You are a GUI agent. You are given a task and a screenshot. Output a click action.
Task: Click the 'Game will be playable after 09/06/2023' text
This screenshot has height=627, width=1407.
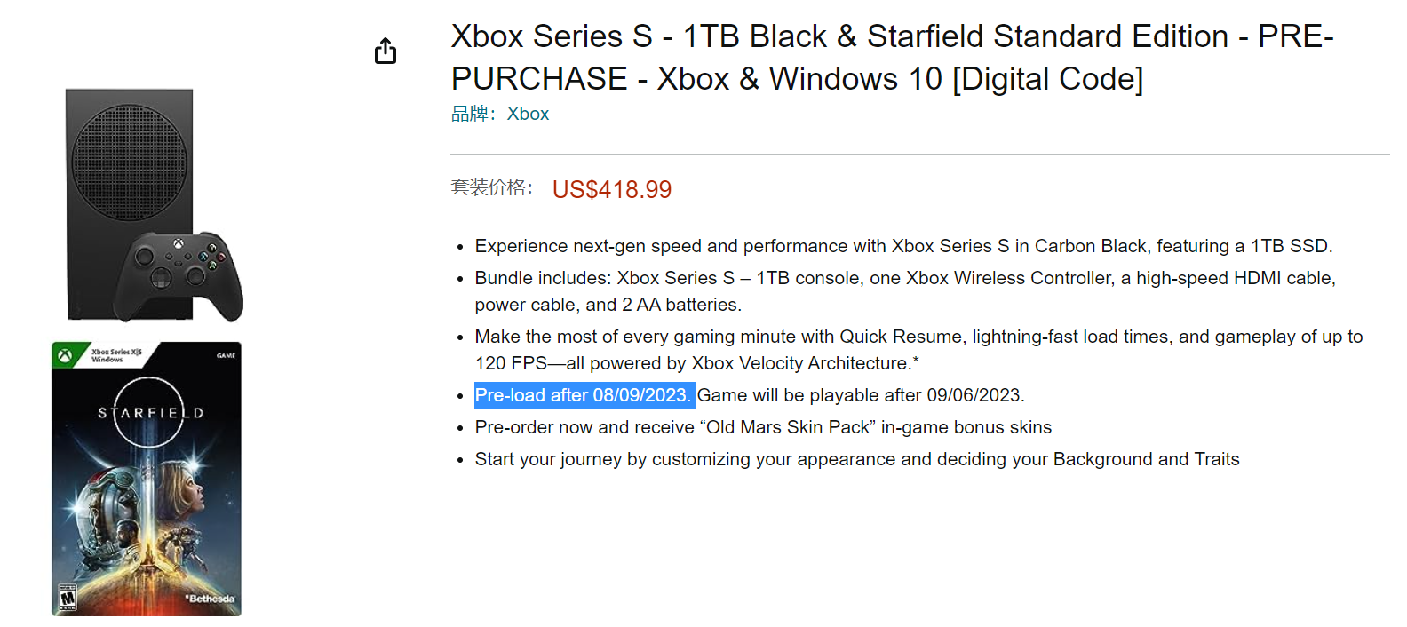[861, 395]
